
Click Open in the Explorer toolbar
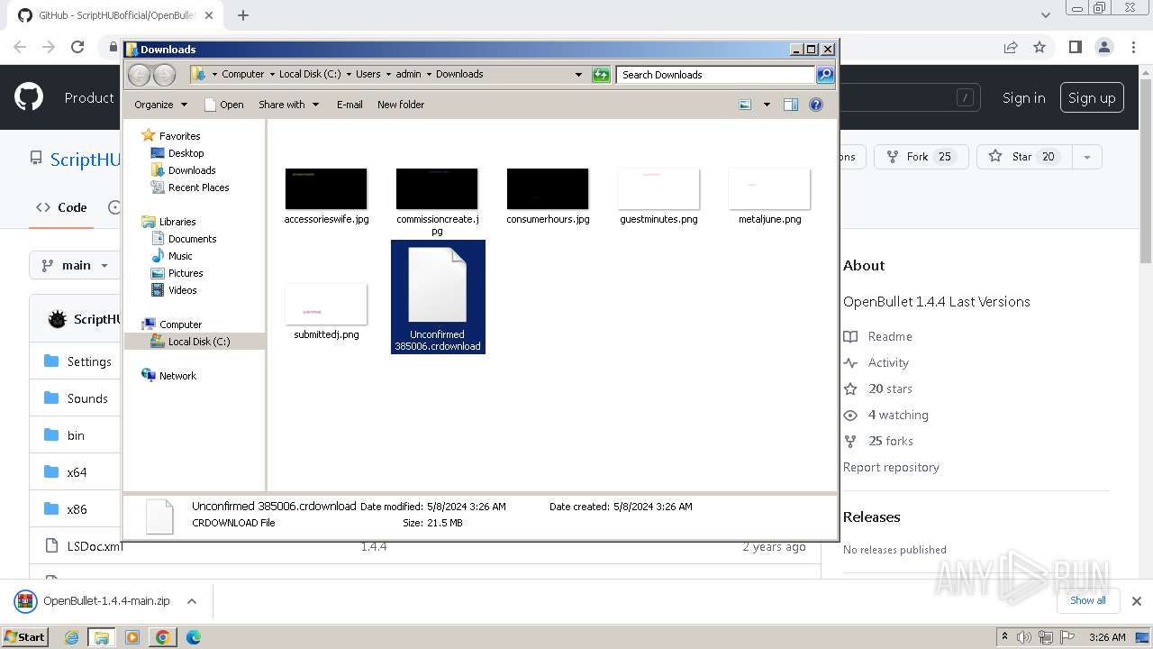224,105
